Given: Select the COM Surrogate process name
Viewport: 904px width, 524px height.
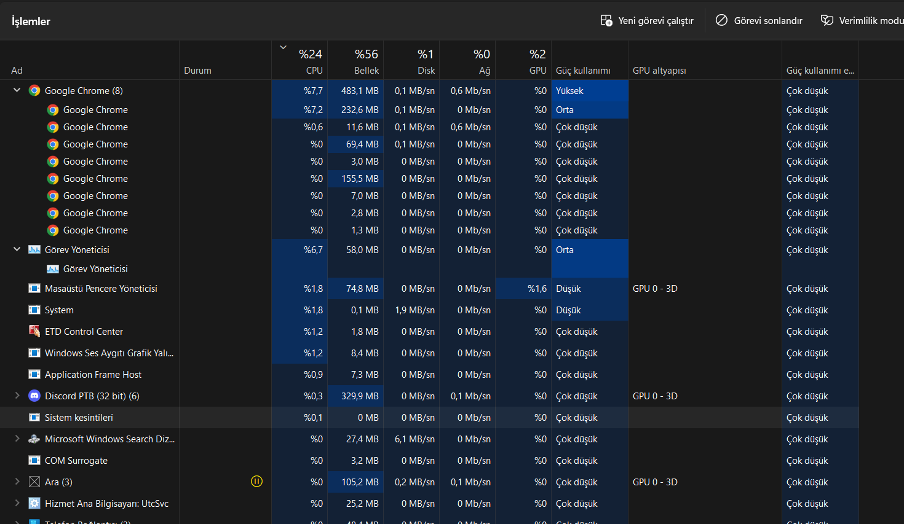Looking at the screenshot, I should [x=76, y=461].
